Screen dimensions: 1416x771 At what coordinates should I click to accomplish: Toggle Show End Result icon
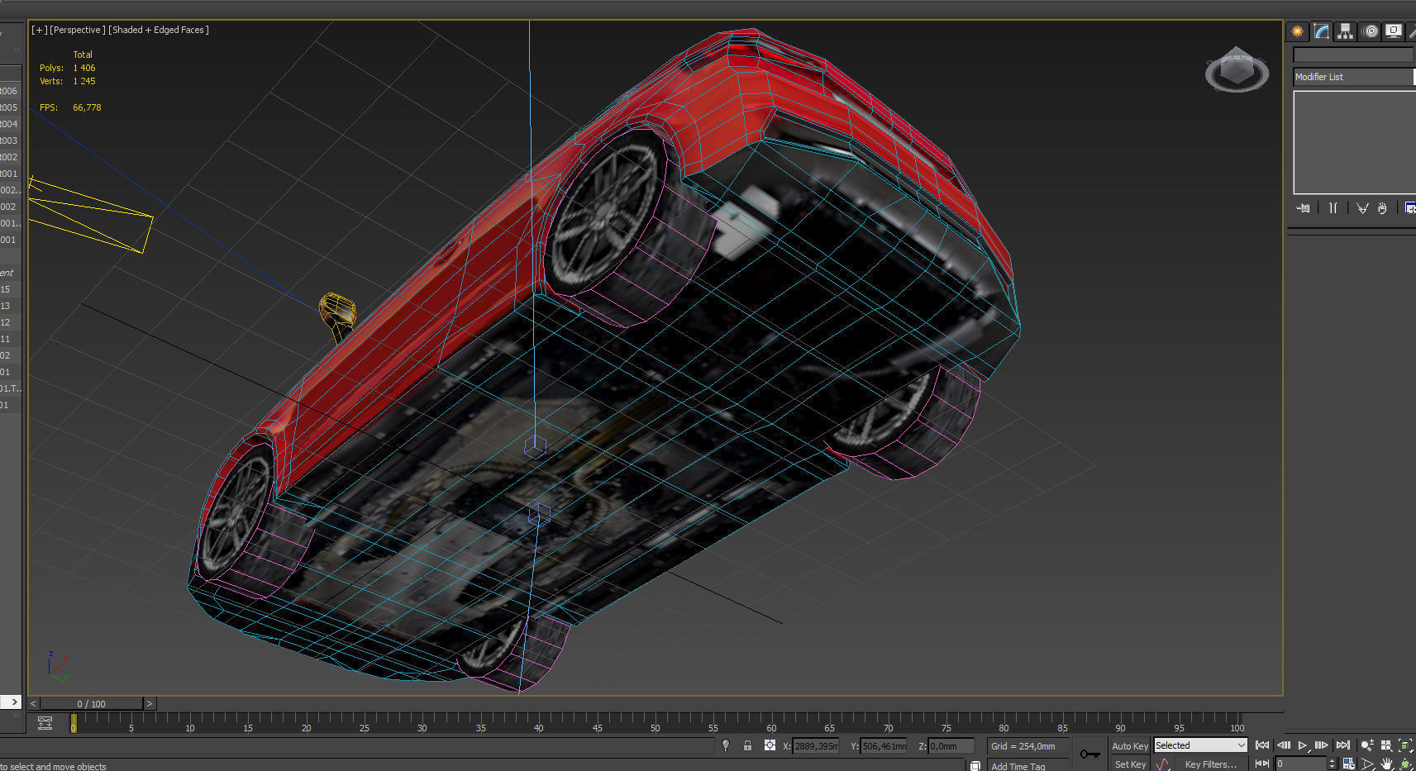[1333, 208]
